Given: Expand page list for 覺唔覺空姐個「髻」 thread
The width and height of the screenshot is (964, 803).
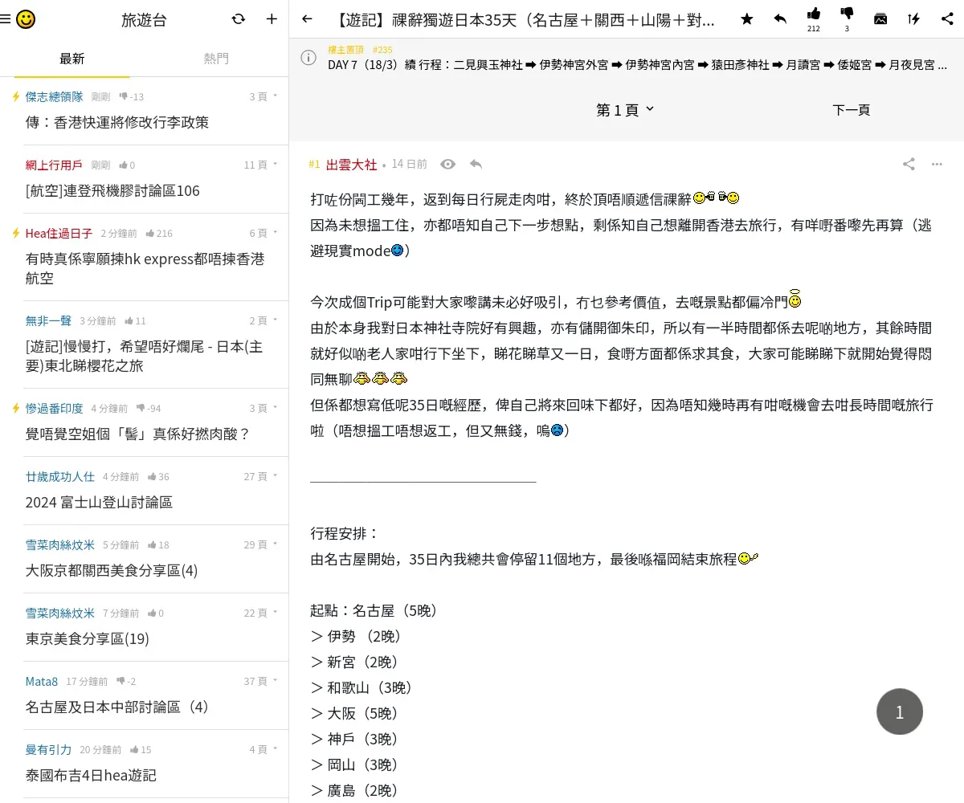Looking at the screenshot, I should pyautogui.click(x=263, y=408).
